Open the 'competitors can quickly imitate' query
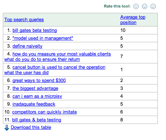This screenshot has height=140, width=166. [45, 112]
